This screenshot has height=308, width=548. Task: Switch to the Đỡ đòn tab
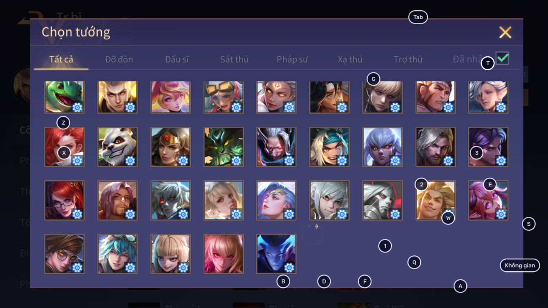click(119, 59)
